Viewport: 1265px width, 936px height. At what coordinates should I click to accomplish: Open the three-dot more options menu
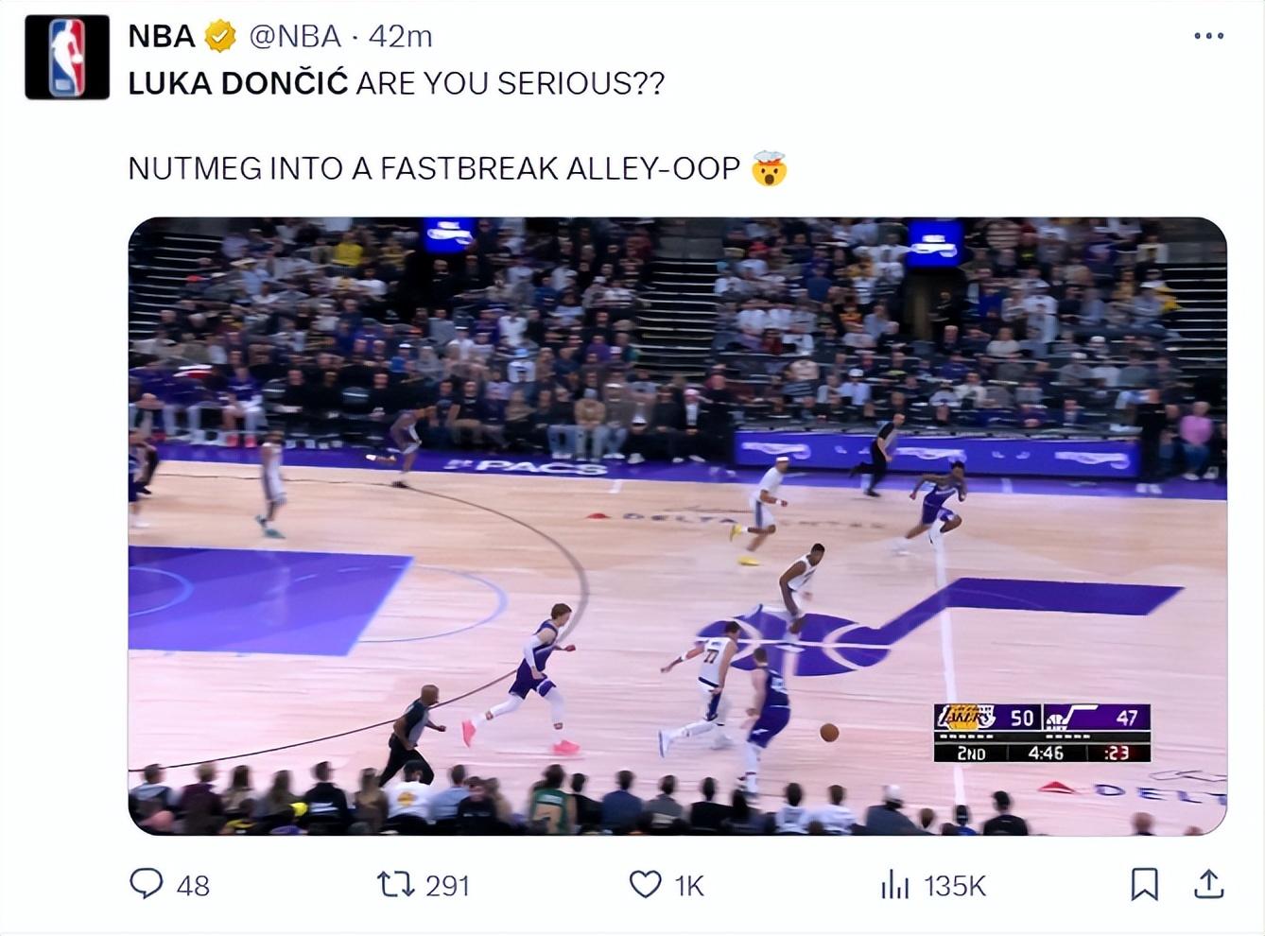click(x=1208, y=36)
